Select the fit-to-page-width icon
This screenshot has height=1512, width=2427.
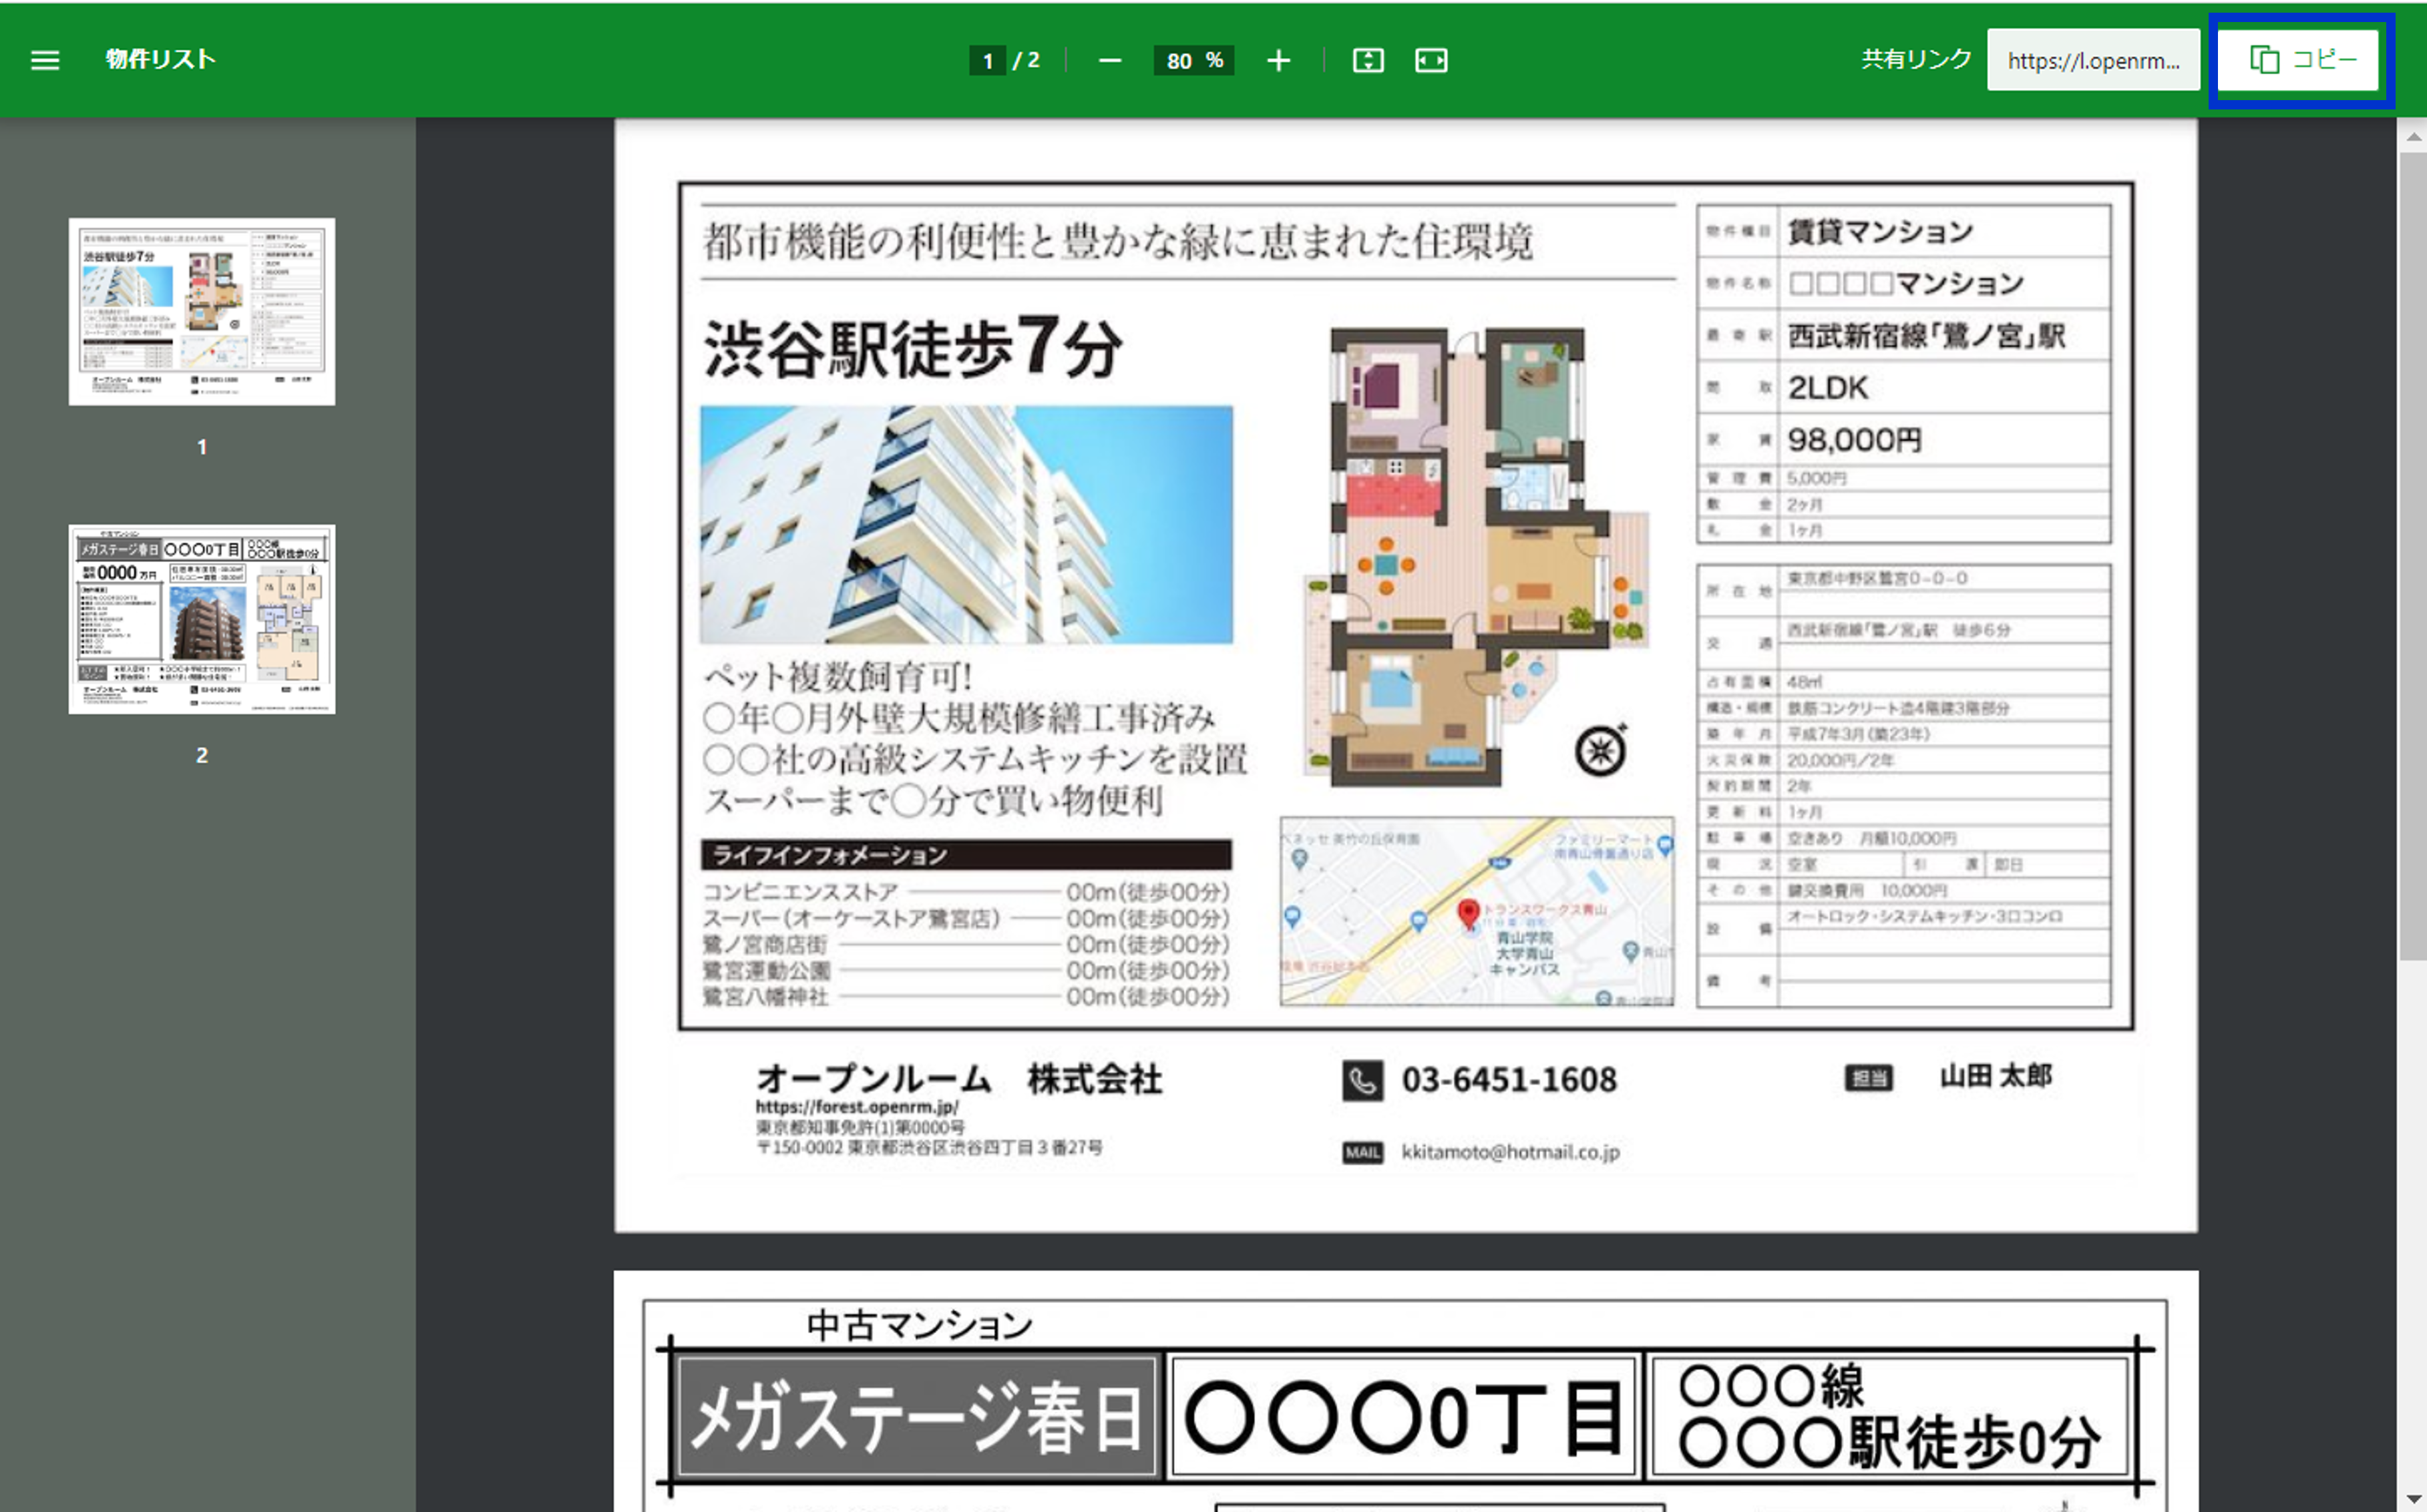tap(1432, 60)
